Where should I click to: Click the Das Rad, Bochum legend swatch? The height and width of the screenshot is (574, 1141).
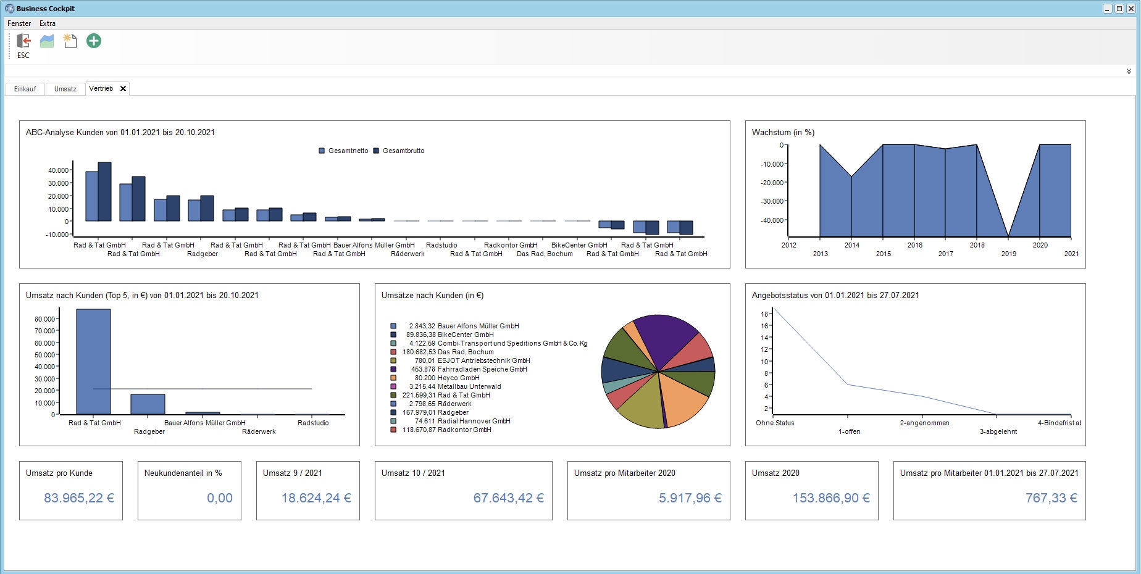tap(393, 352)
